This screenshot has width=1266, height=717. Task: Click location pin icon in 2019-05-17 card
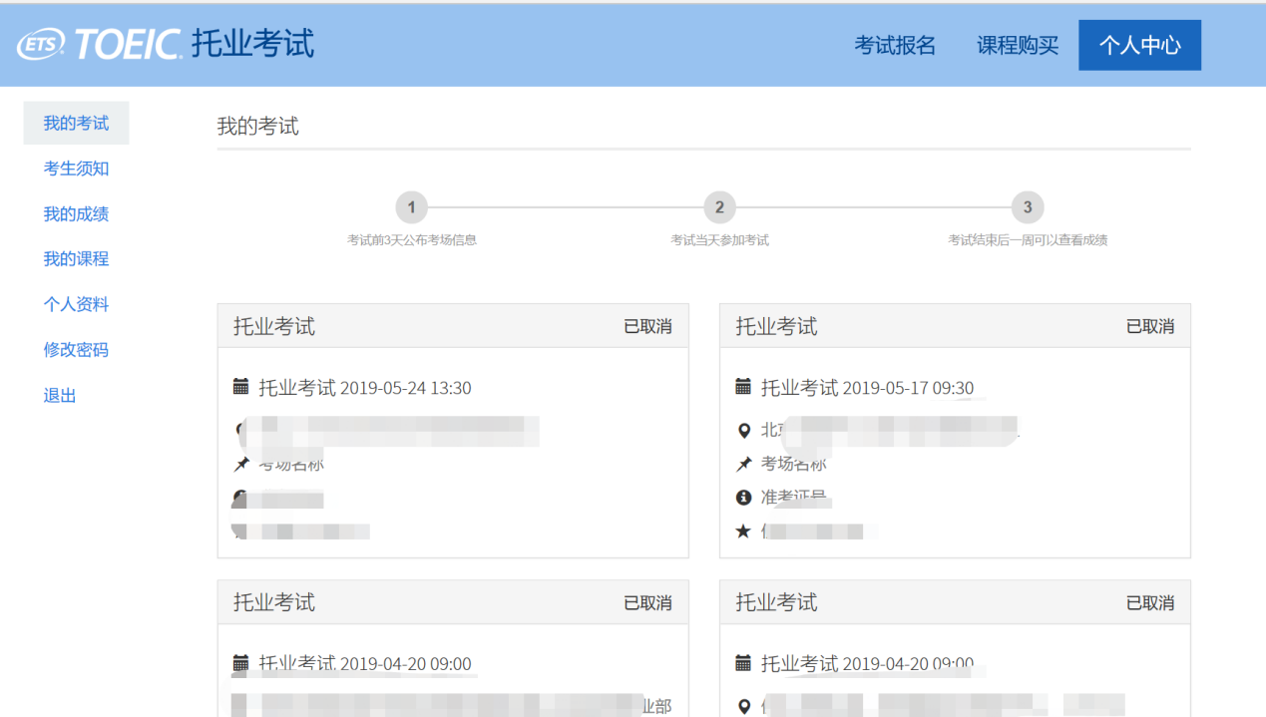tap(742, 431)
